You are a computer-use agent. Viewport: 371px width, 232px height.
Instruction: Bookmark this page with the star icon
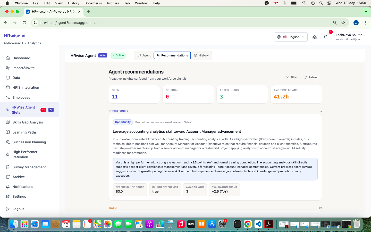343,23
